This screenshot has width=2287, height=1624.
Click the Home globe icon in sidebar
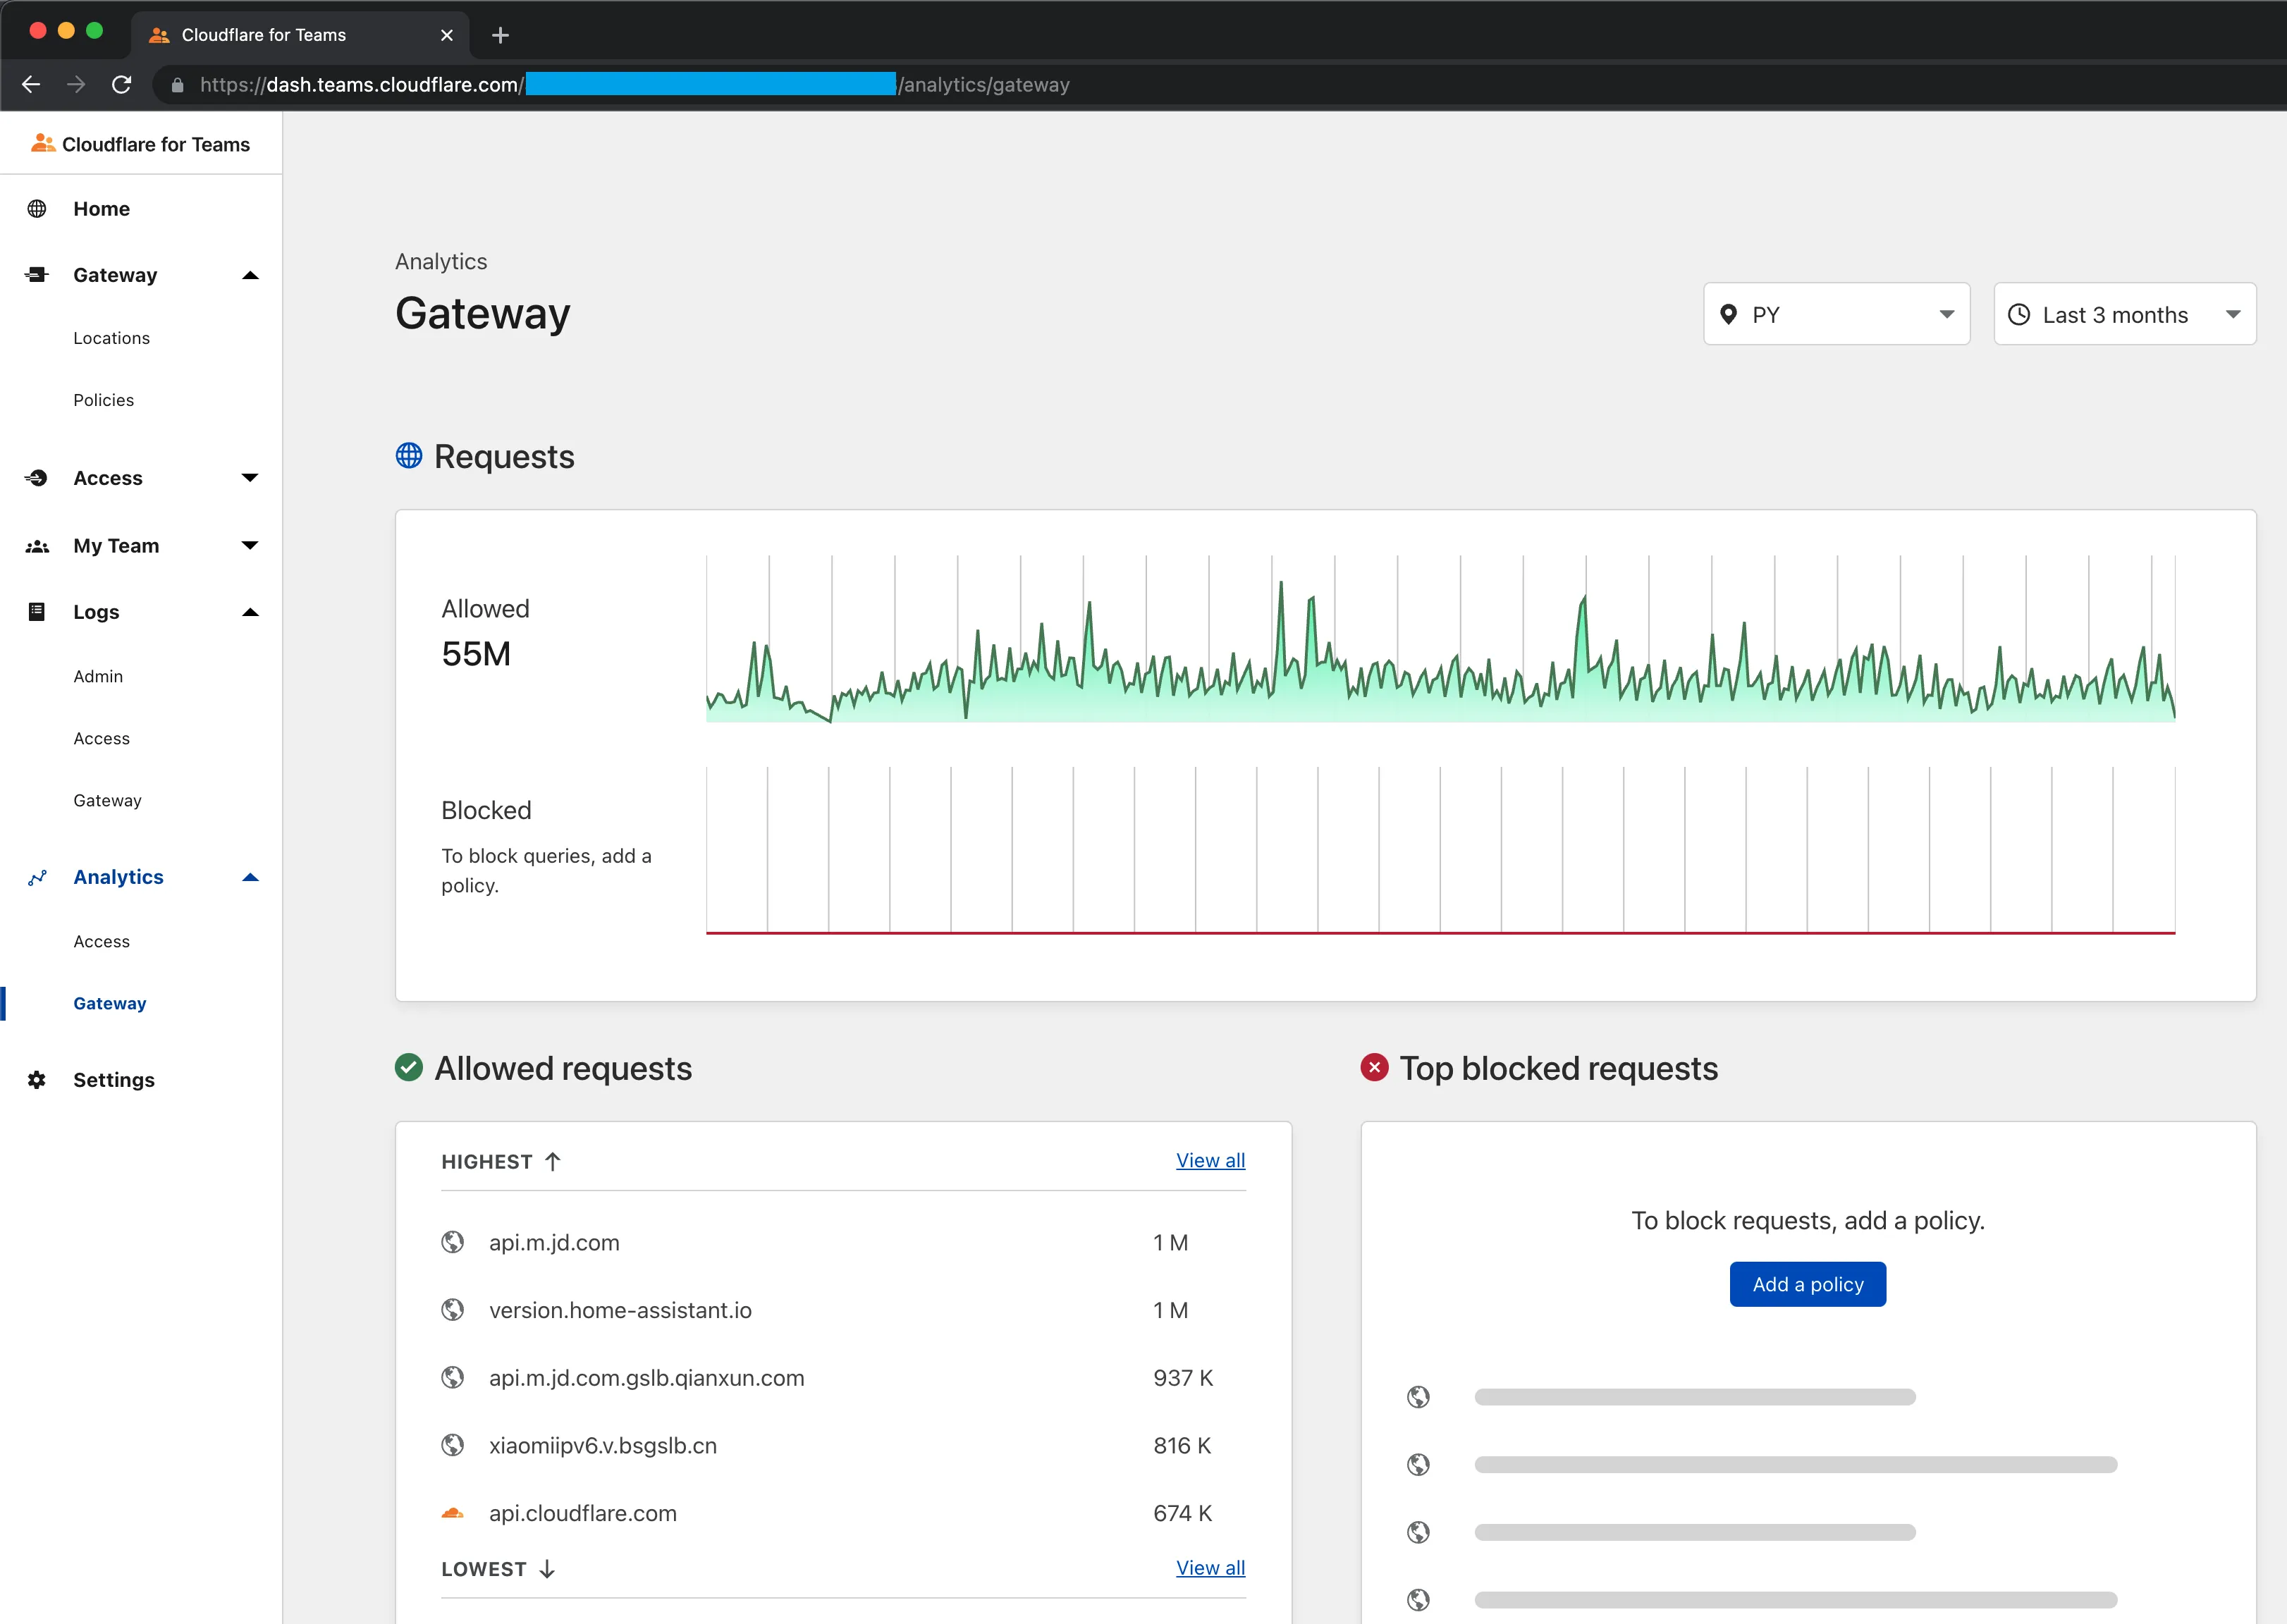point(37,208)
